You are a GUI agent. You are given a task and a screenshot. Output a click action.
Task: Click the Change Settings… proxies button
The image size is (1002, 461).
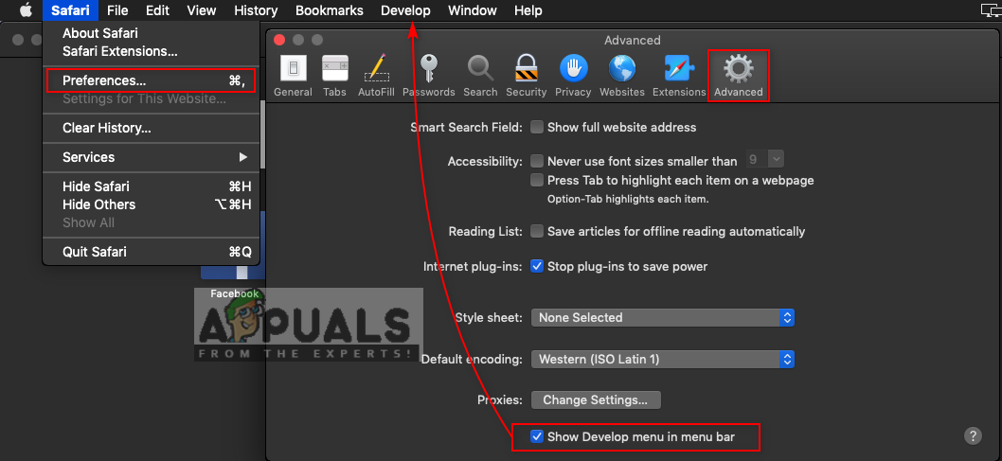pos(596,400)
